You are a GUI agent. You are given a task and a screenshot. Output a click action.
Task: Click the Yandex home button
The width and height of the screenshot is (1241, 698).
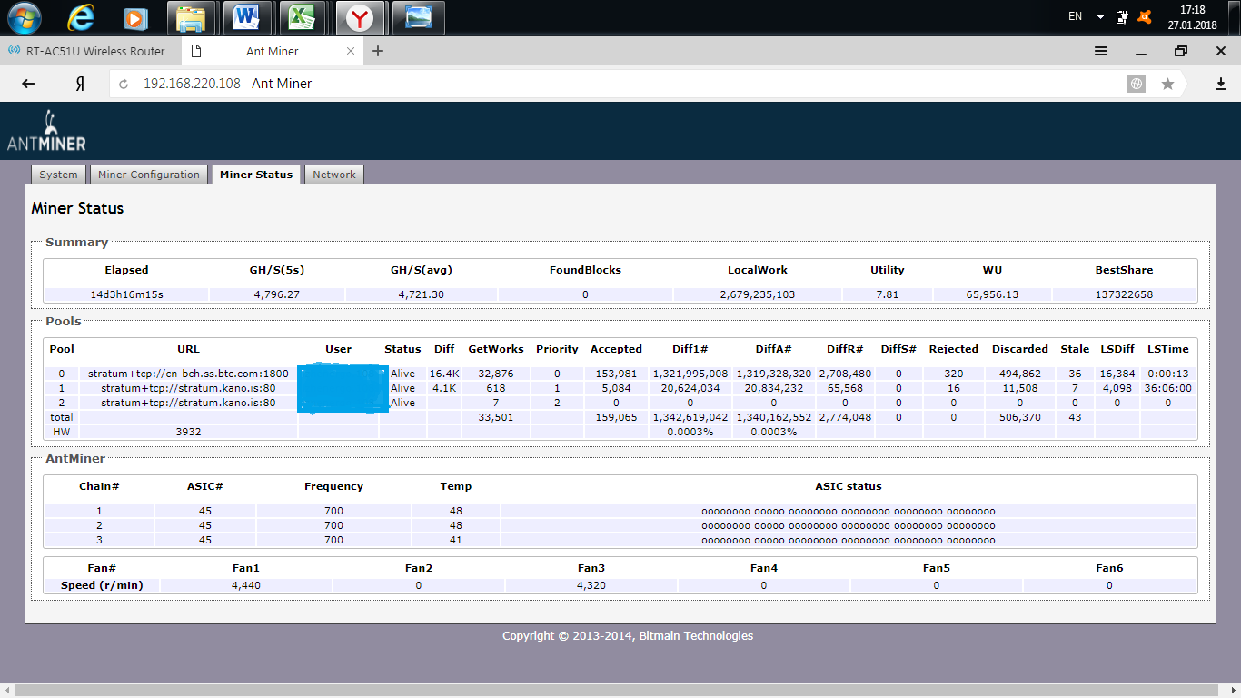tap(80, 84)
